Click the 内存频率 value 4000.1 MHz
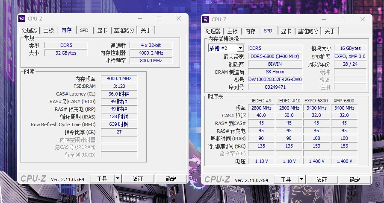384x203 pixels. click(x=119, y=78)
